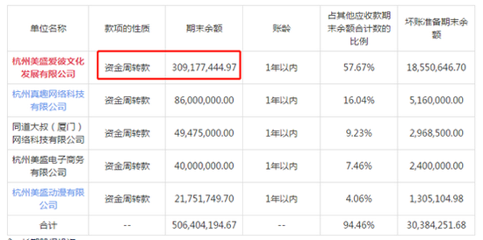483x240 pixels.
Task: Click 资金周转款 in the 同道大叔 row
Action: pos(127,133)
